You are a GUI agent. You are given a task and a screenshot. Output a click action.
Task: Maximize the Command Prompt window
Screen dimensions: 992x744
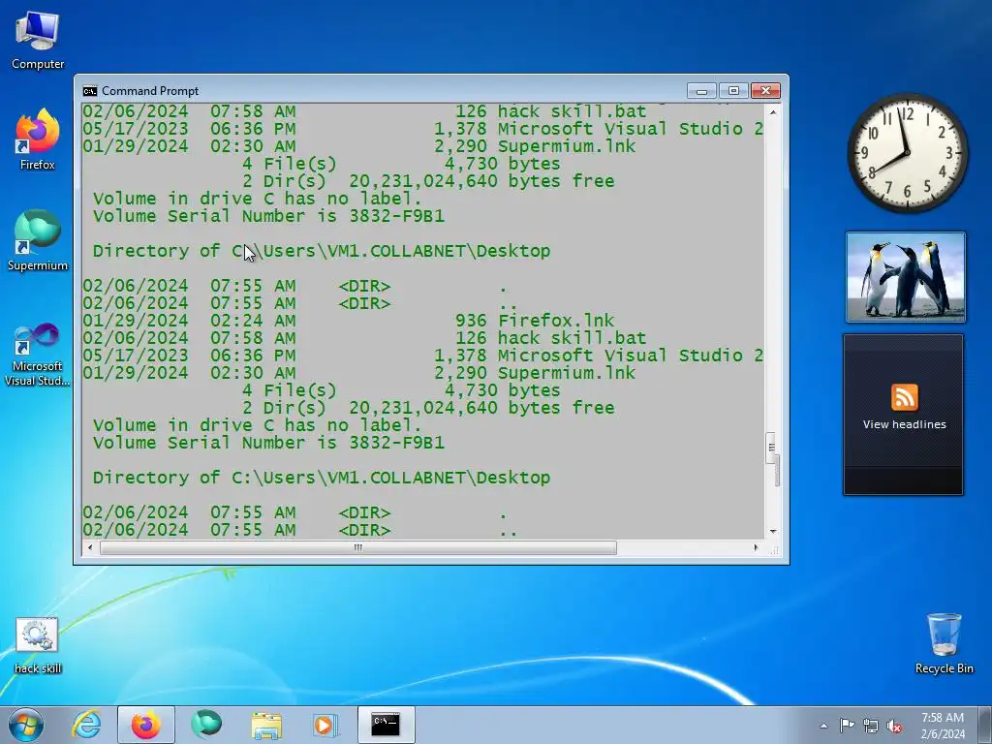[x=733, y=91]
